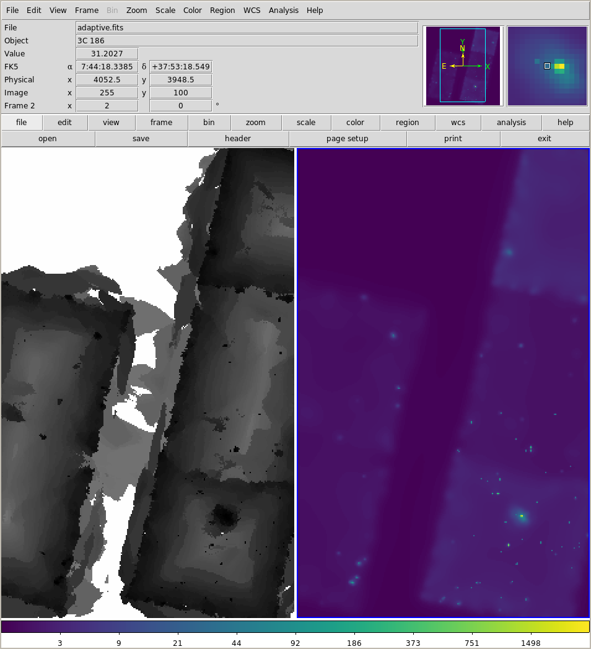
Task: Expand the Color menu dropdown
Action: pyautogui.click(x=193, y=11)
